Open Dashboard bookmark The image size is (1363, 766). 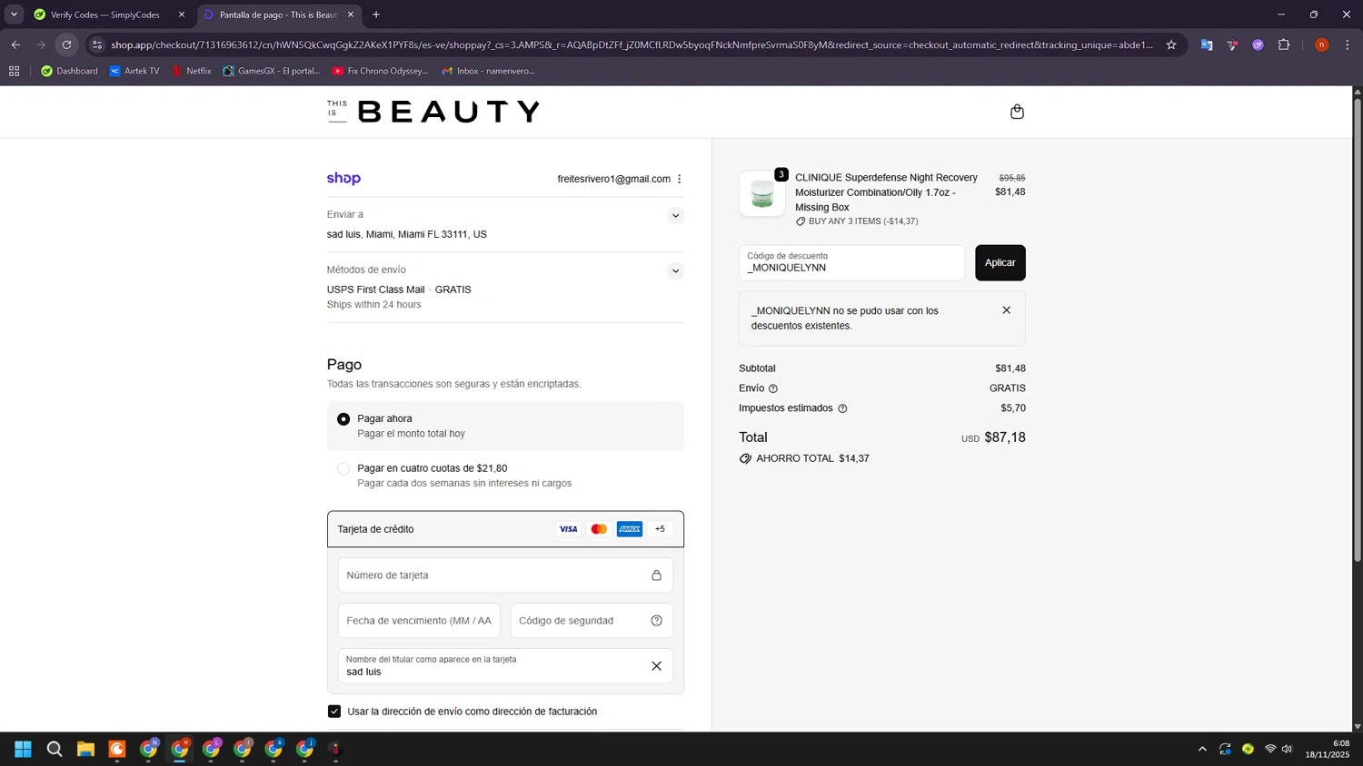tap(69, 71)
